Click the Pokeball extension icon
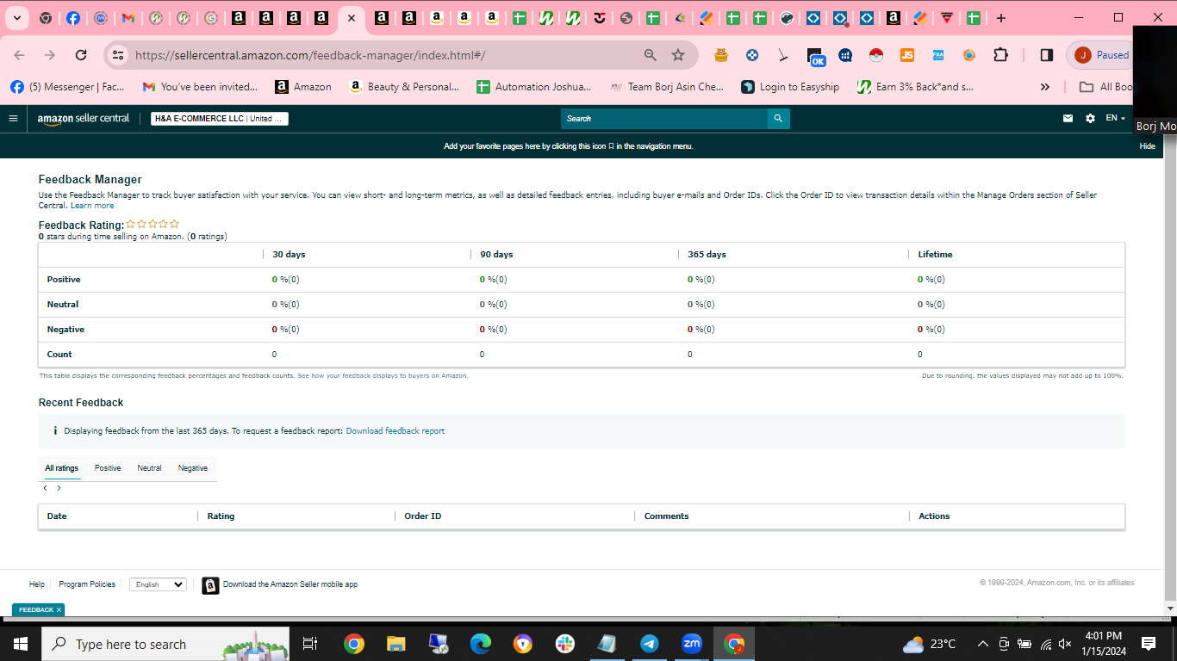Image resolution: width=1177 pixels, height=661 pixels. (876, 55)
